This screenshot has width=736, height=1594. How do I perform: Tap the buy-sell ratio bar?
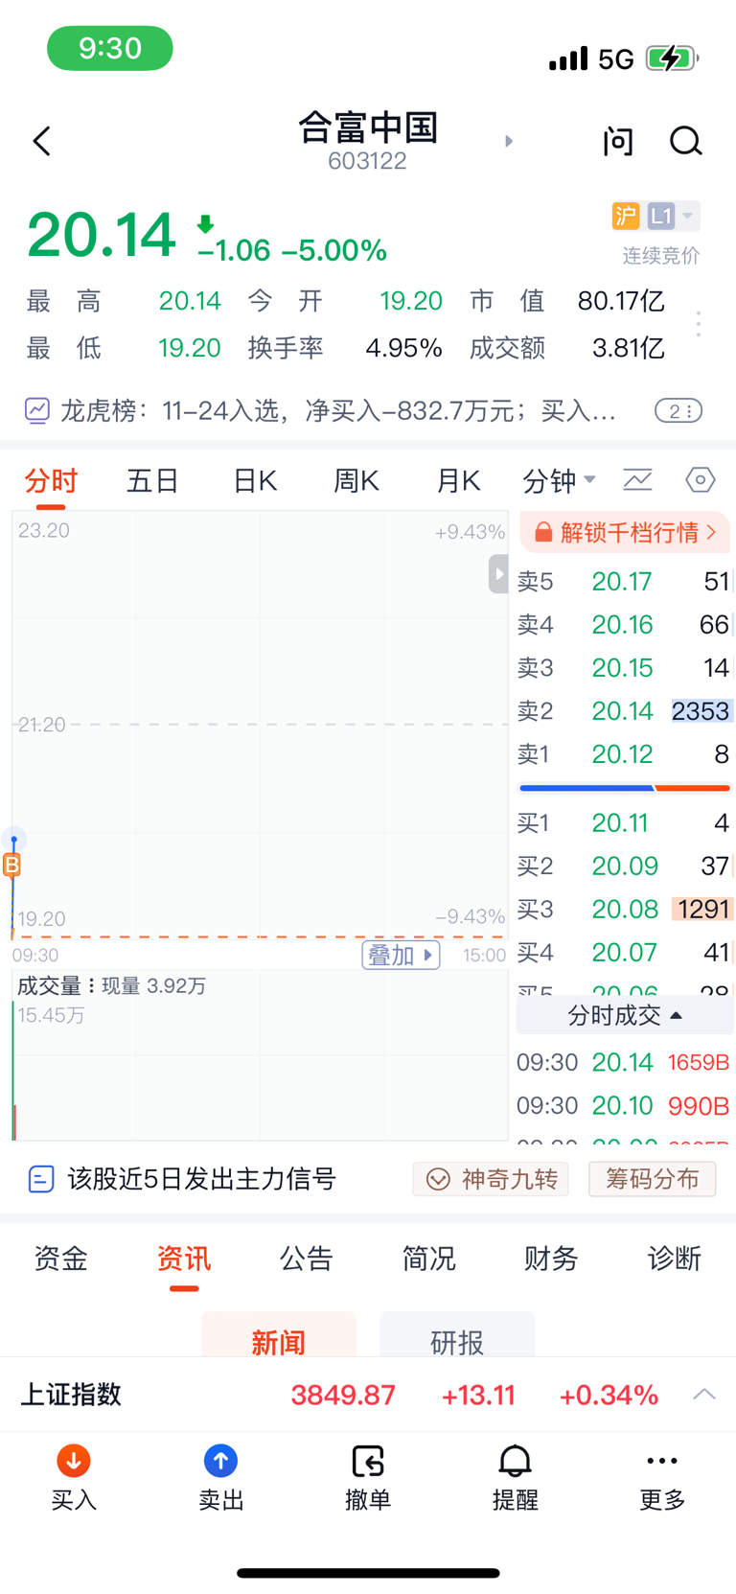pos(625,788)
